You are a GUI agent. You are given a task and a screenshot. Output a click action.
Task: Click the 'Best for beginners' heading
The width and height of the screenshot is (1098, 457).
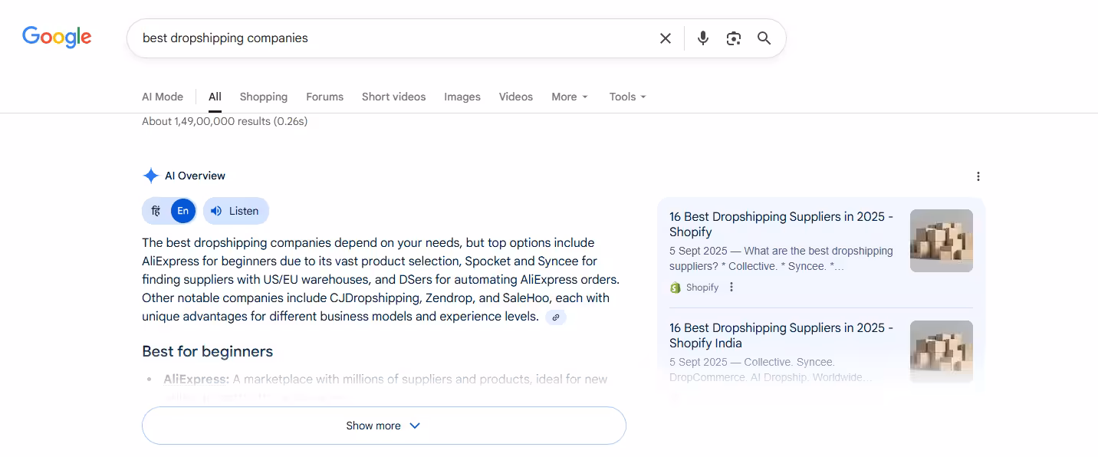point(208,351)
